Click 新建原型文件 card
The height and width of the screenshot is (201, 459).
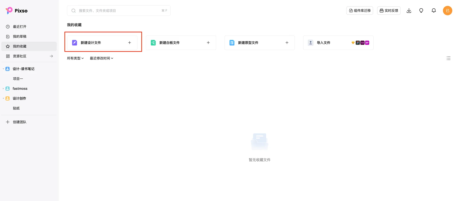tap(260, 43)
